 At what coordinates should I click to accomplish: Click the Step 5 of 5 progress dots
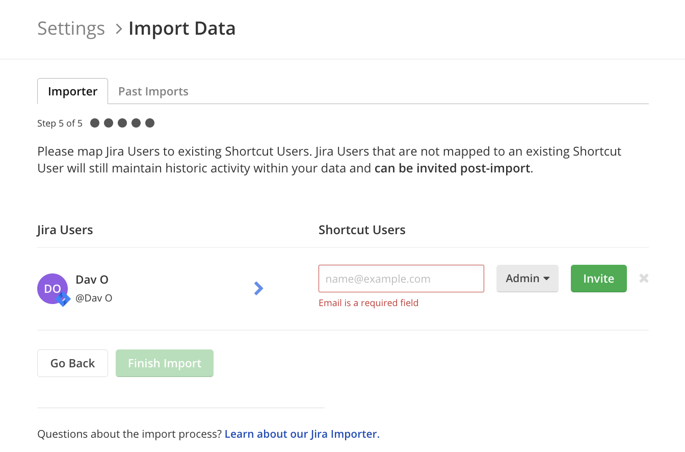[122, 123]
